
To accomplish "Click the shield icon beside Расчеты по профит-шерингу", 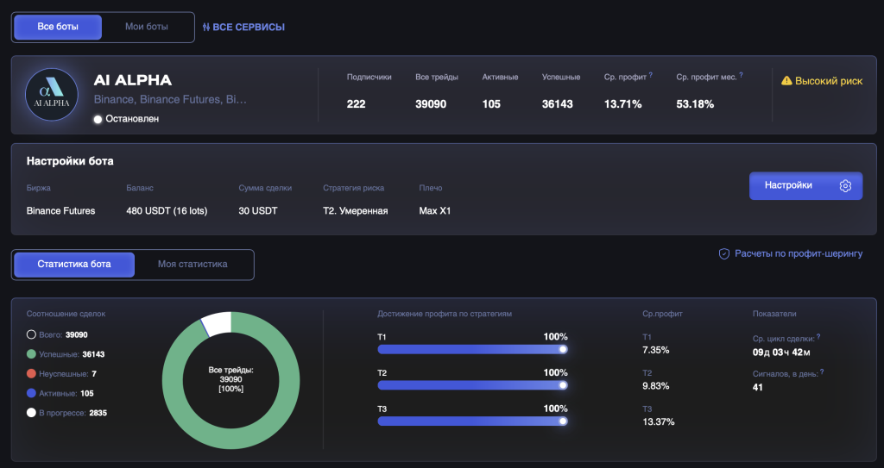I will (x=724, y=254).
